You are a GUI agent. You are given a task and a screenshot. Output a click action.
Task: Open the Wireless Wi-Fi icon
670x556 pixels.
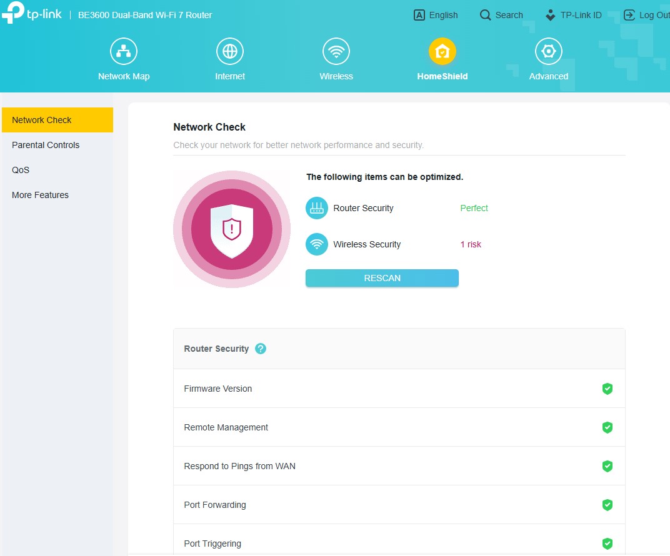(x=336, y=52)
